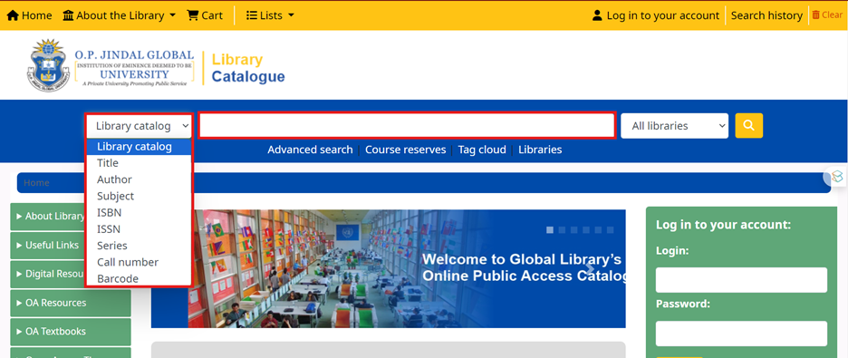Open the About the Library menu
The width and height of the screenshot is (848, 358).
coord(120,15)
